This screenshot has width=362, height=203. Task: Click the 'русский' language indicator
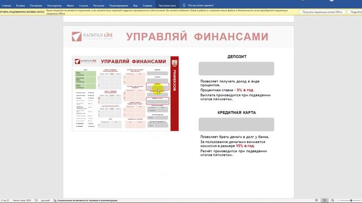[45, 201]
